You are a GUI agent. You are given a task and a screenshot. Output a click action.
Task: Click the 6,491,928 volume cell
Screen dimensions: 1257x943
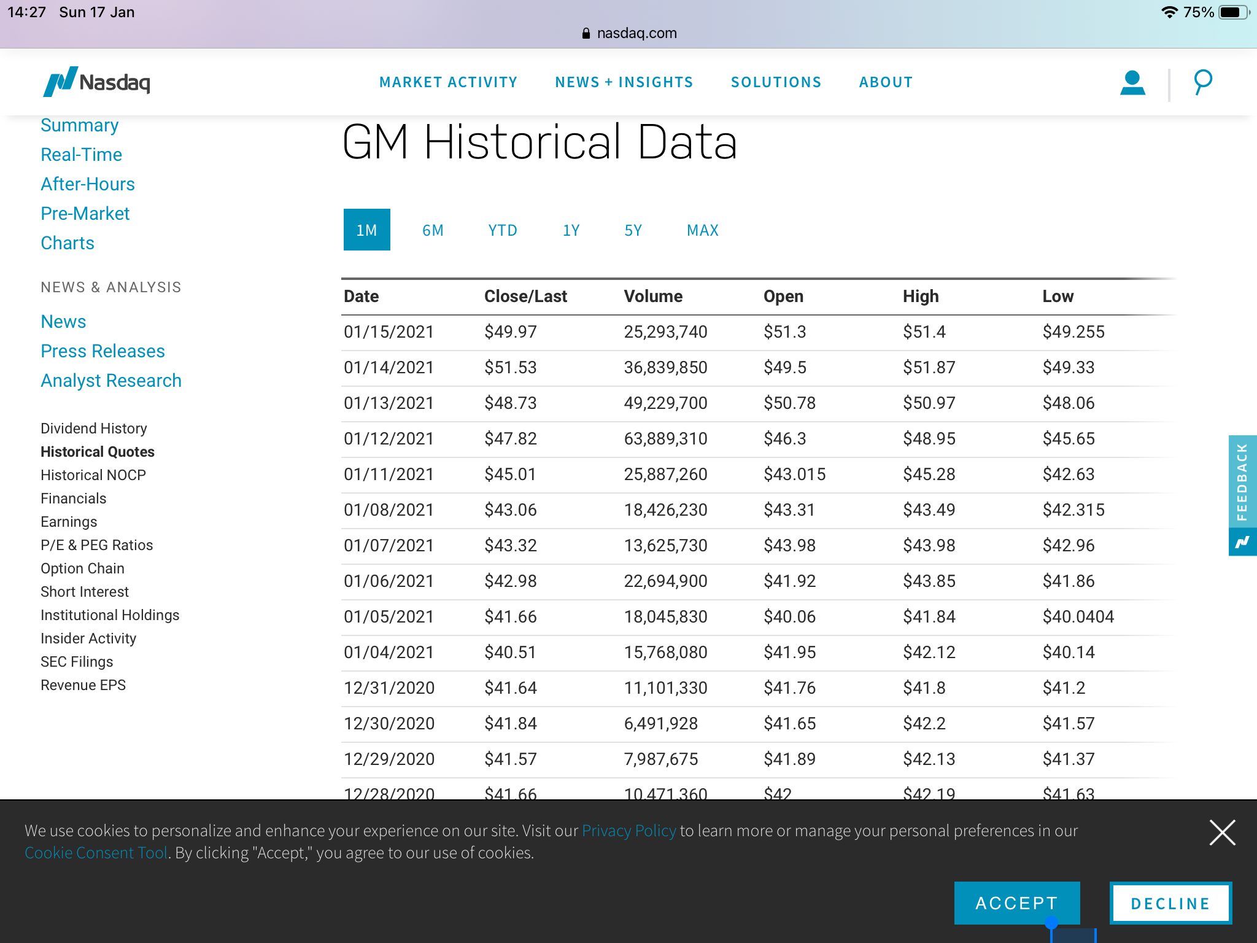click(x=661, y=724)
